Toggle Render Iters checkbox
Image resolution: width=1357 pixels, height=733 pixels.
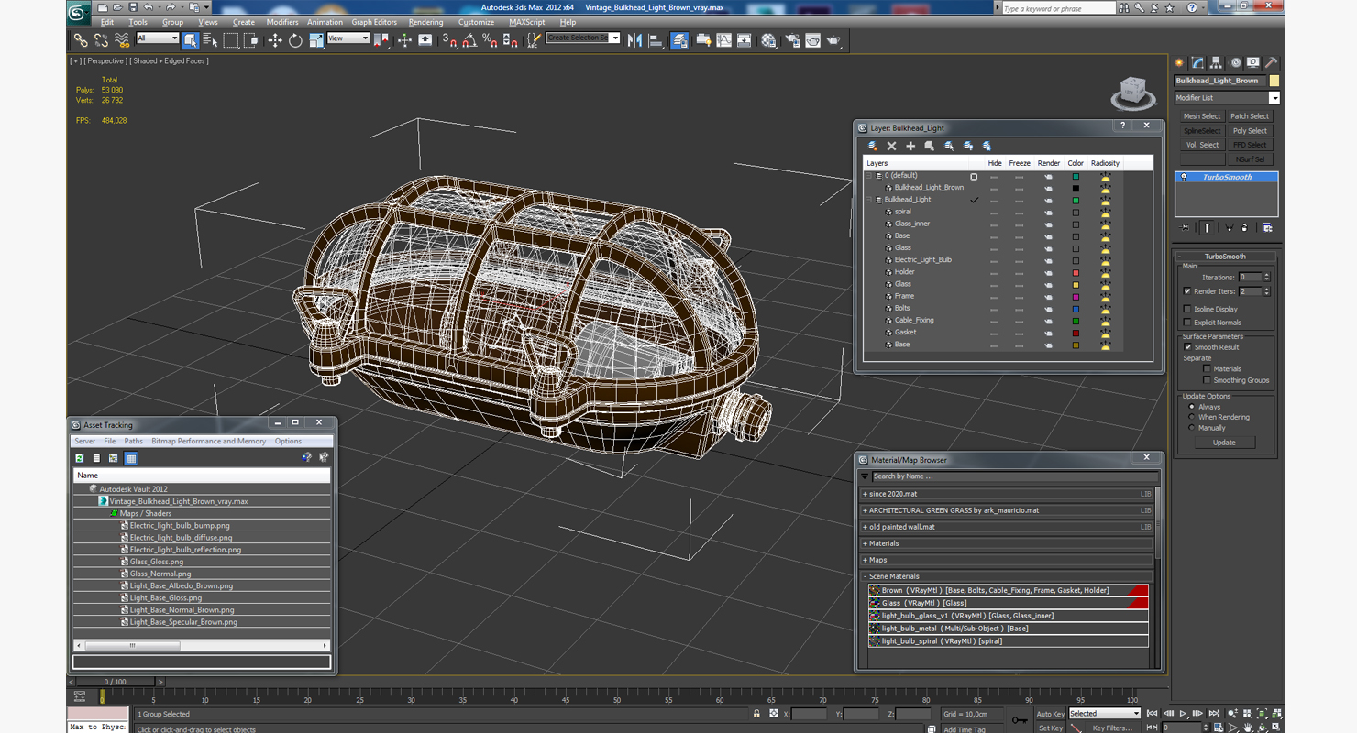[1187, 291]
